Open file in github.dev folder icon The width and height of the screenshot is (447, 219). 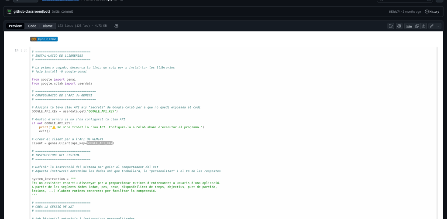point(391,26)
